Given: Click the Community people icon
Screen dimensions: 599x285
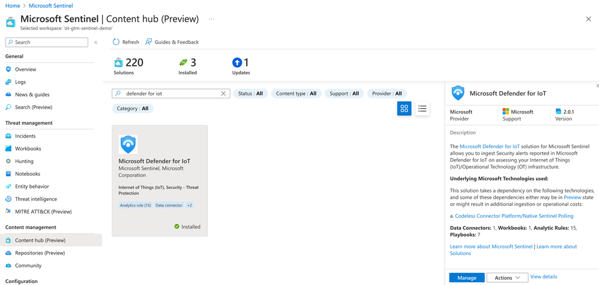Looking at the screenshot, I should (8, 266).
